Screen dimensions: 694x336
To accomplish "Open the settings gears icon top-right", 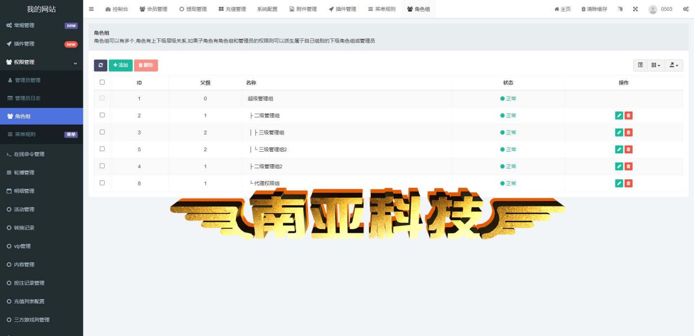I will pyautogui.click(x=685, y=9).
